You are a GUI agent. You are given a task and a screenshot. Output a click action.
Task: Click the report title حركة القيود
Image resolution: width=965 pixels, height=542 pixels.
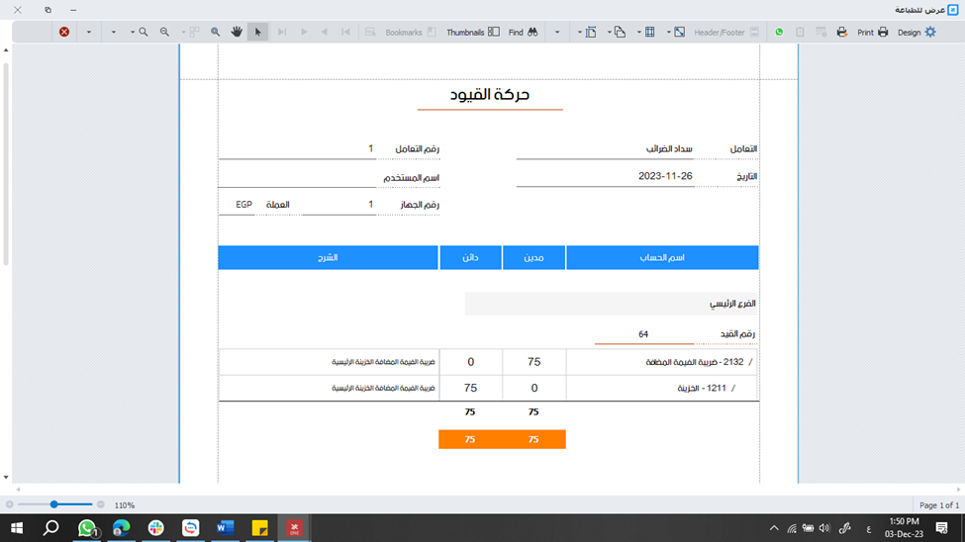490,94
